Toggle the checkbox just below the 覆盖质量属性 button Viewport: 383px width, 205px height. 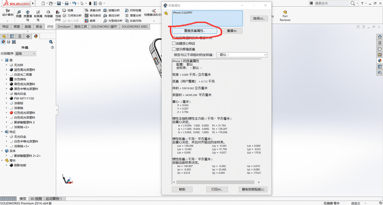click(173, 38)
